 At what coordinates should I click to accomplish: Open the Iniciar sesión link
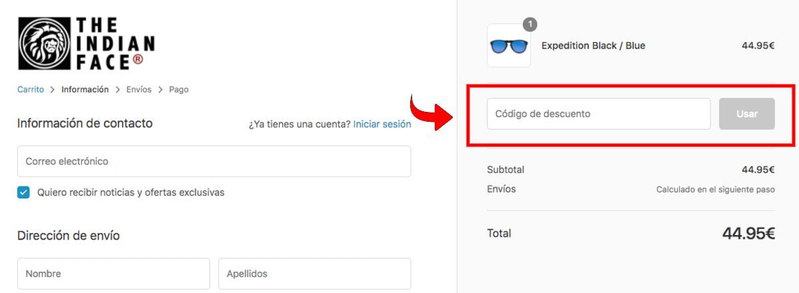pos(382,124)
